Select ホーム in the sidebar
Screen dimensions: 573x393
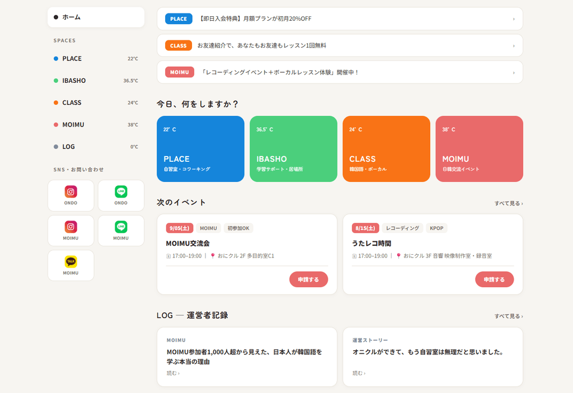(96, 17)
